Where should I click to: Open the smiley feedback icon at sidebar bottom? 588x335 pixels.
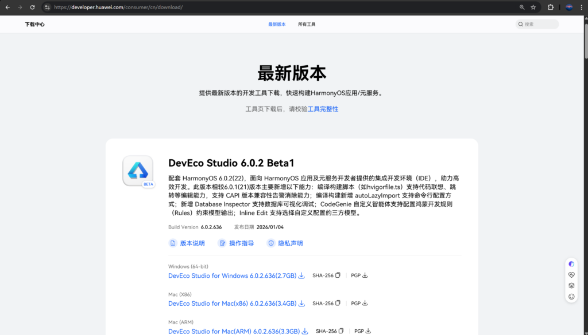click(x=571, y=297)
